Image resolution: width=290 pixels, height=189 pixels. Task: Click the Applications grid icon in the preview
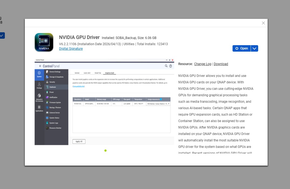click(39, 107)
